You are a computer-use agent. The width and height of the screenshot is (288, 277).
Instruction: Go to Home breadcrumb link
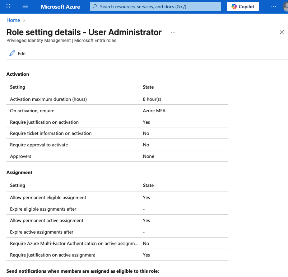coord(13,20)
